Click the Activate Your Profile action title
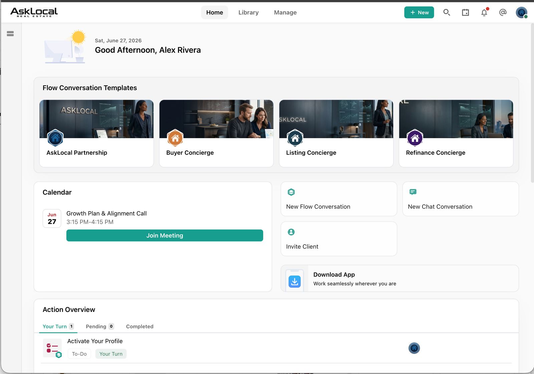This screenshot has width=534, height=374. pos(95,341)
